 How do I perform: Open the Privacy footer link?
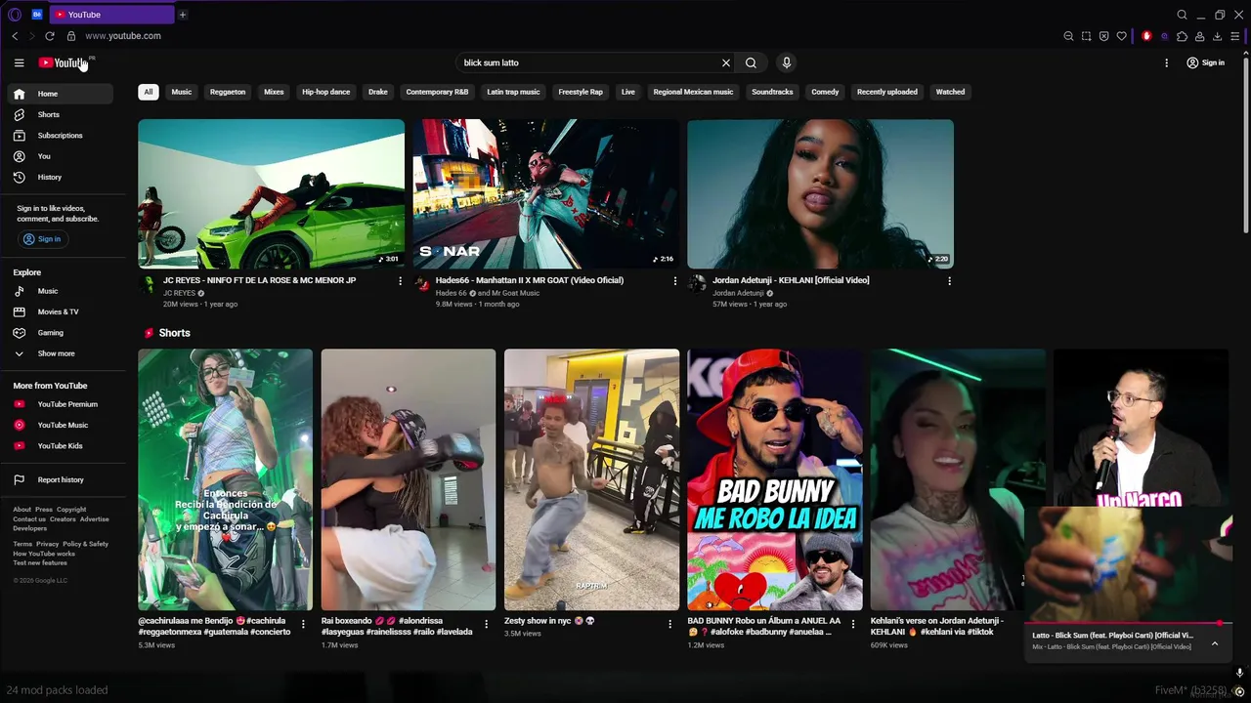[x=48, y=544]
